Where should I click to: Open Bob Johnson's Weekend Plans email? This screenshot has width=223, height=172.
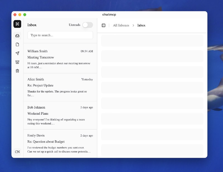60,115
